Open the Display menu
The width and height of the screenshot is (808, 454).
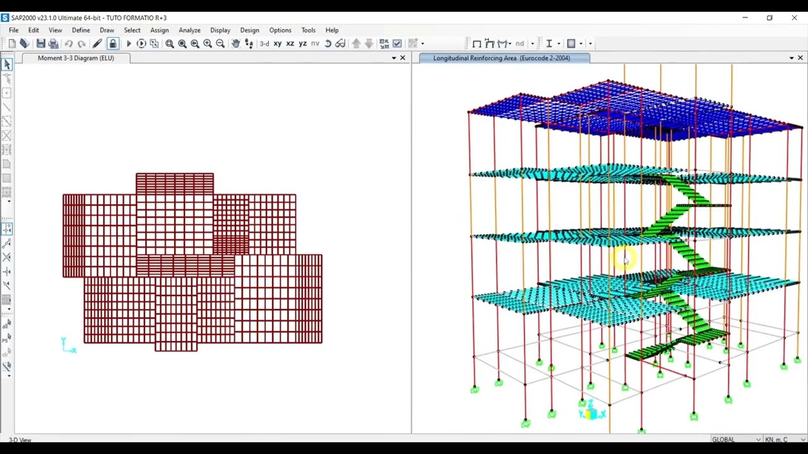pos(220,30)
